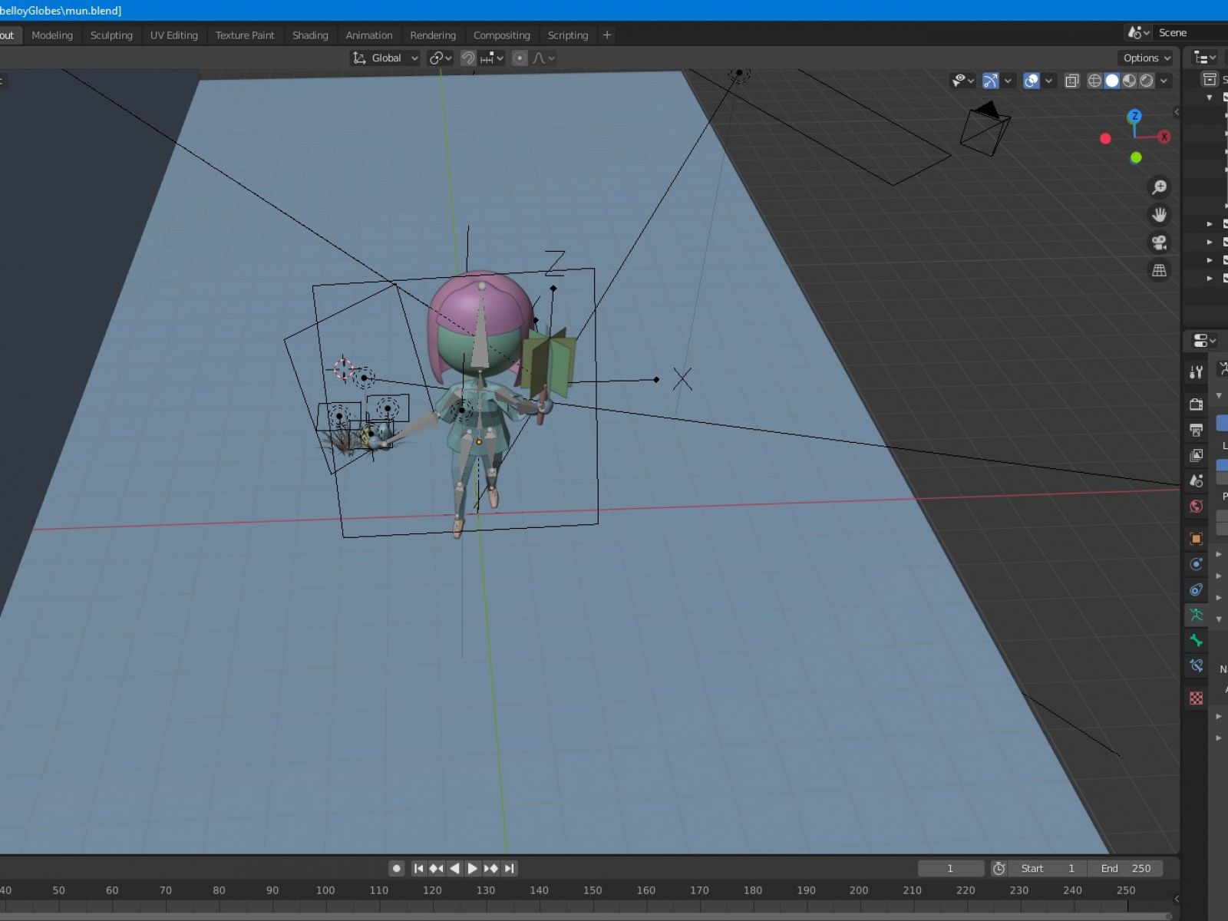
Task: Open the Bone properties tab
Action: click(1196, 641)
